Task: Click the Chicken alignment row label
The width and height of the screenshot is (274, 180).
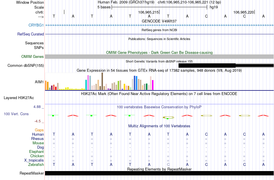Action: (37, 156)
